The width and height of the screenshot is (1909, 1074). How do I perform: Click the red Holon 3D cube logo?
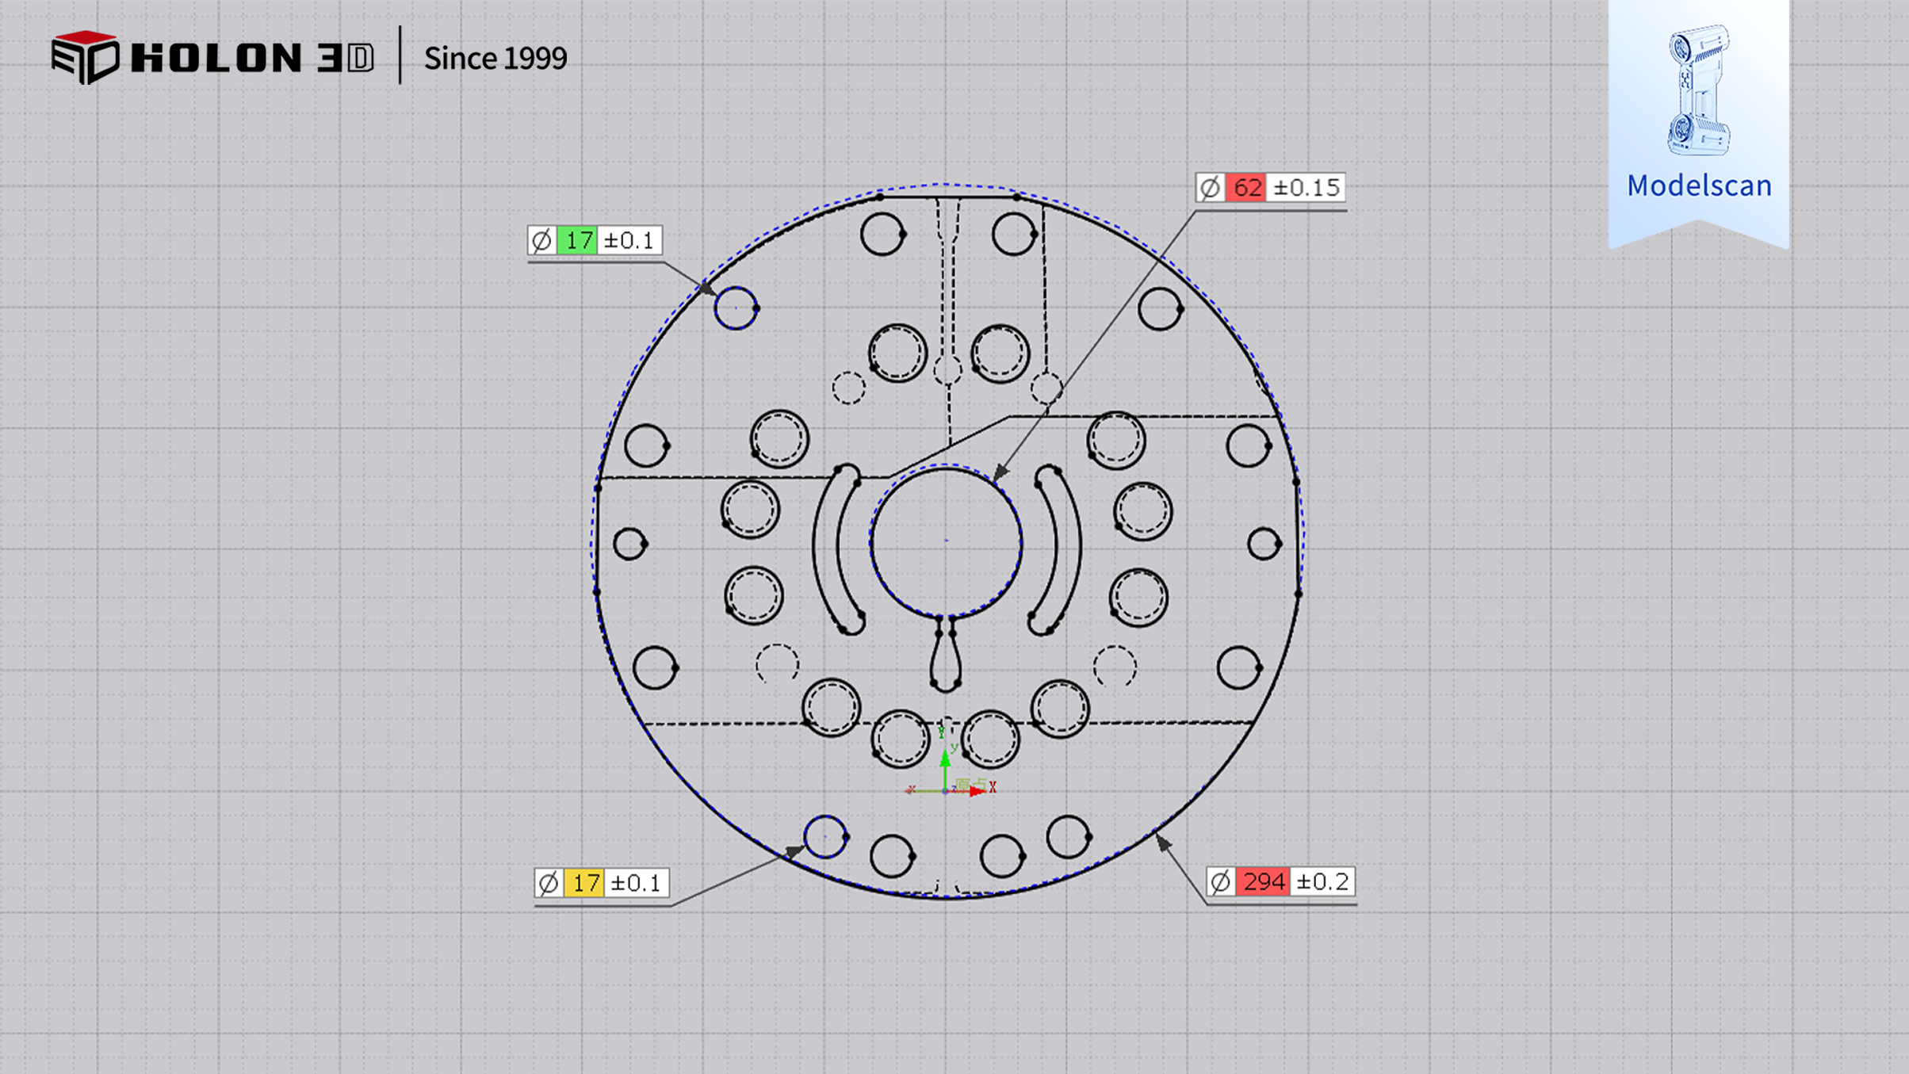click(x=85, y=56)
